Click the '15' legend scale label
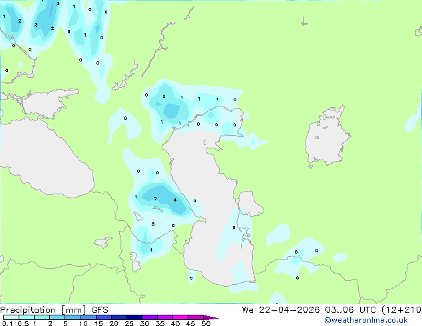Viewport: 422px width, 326px height. (x=99, y=323)
